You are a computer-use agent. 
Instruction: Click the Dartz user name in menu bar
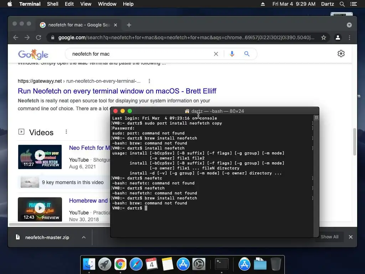point(327,4)
